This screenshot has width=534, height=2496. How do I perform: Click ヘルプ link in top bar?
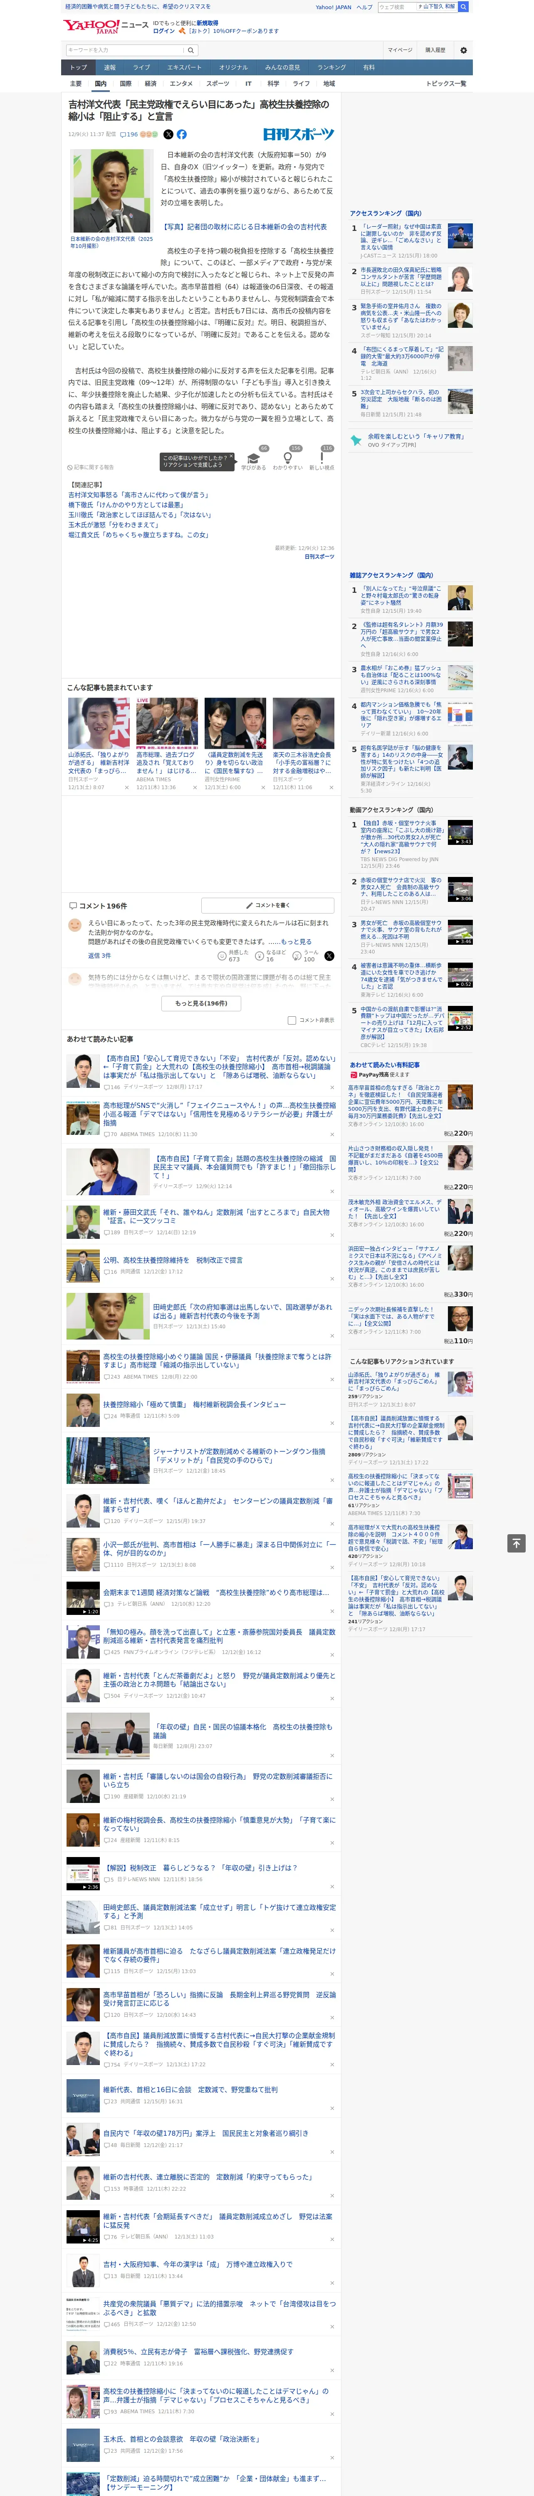pos(363,7)
